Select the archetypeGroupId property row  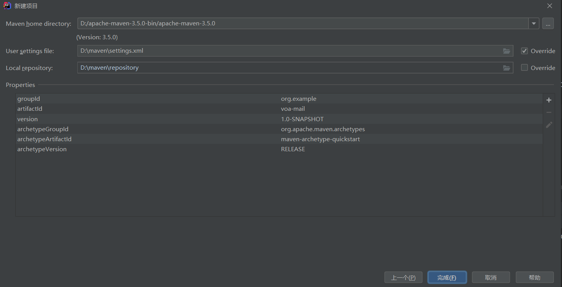pos(279,129)
